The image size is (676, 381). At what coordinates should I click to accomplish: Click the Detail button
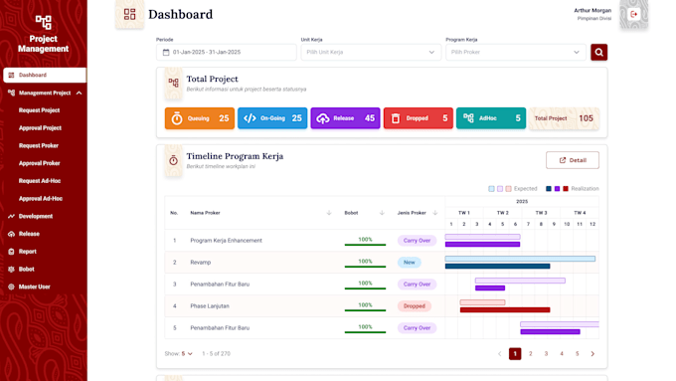click(x=572, y=160)
